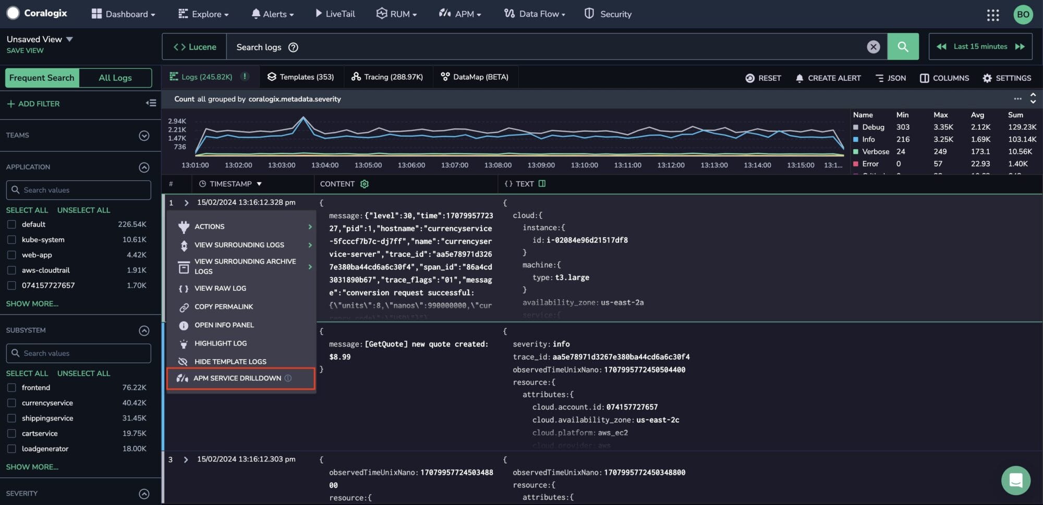Open the ACTIONS submenu
This screenshot has height=505, width=1043.
[241, 227]
